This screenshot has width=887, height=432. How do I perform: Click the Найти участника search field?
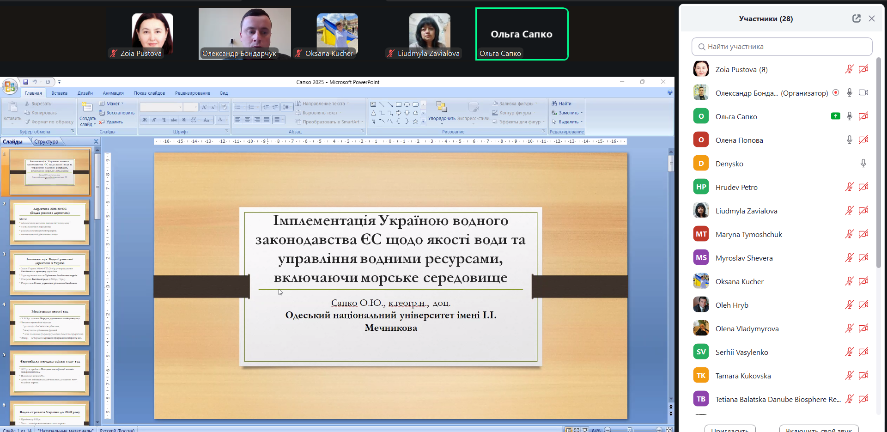click(782, 47)
